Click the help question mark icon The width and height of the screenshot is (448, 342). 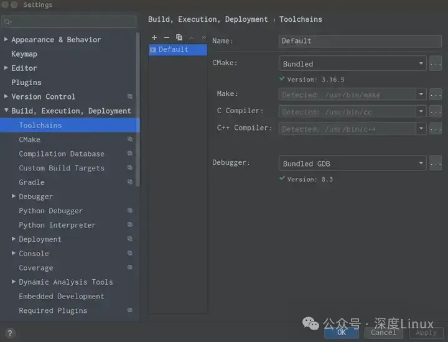pyautogui.click(x=9, y=333)
